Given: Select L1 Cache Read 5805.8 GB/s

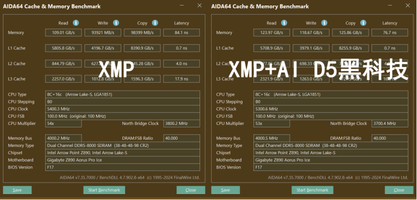Looking at the screenshot, I should (x=63, y=48).
